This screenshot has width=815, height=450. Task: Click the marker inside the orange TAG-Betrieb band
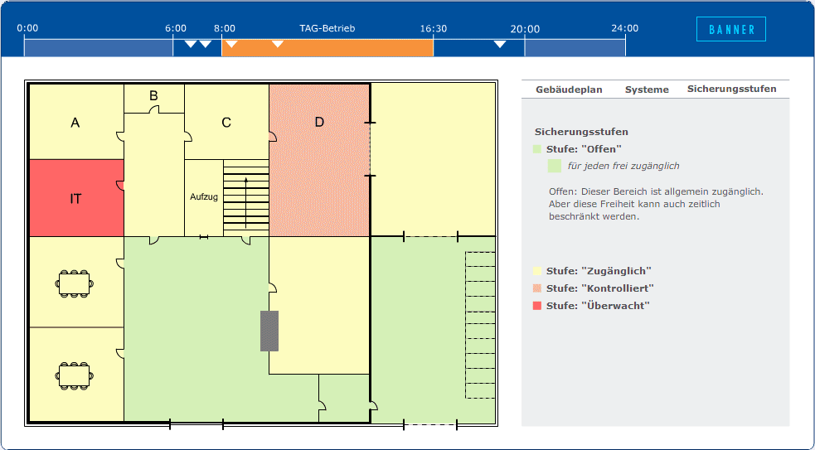pyautogui.click(x=278, y=44)
